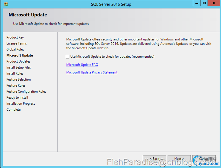
Task: Select the Feature Selection step
Action: tap(19, 79)
